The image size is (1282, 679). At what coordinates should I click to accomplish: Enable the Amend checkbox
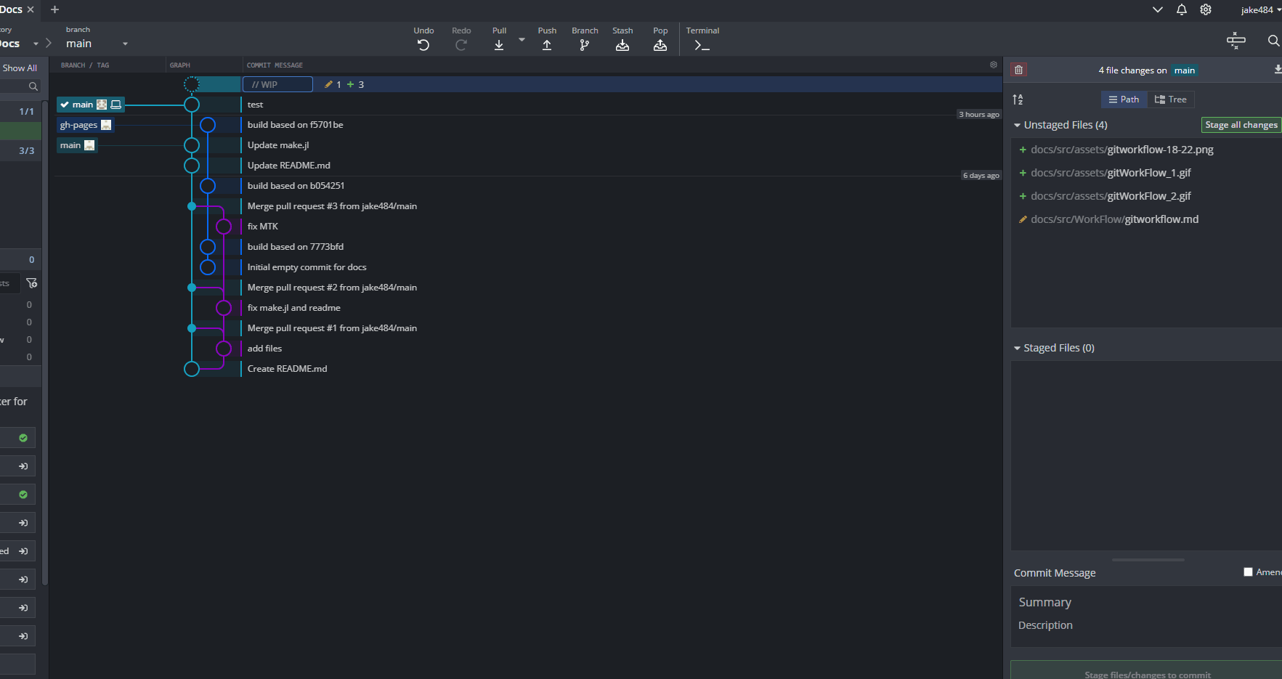tap(1248, 572)
